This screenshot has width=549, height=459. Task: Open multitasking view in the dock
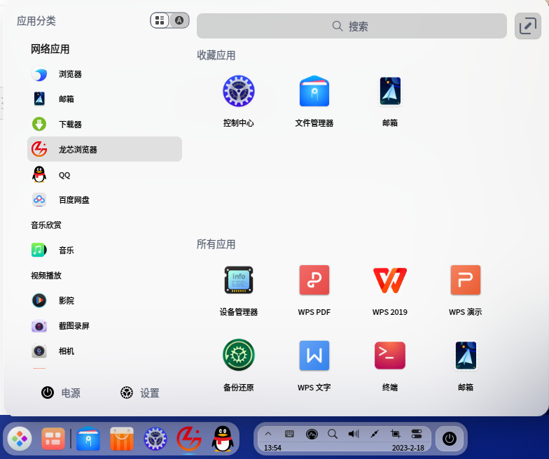point(53,438)
